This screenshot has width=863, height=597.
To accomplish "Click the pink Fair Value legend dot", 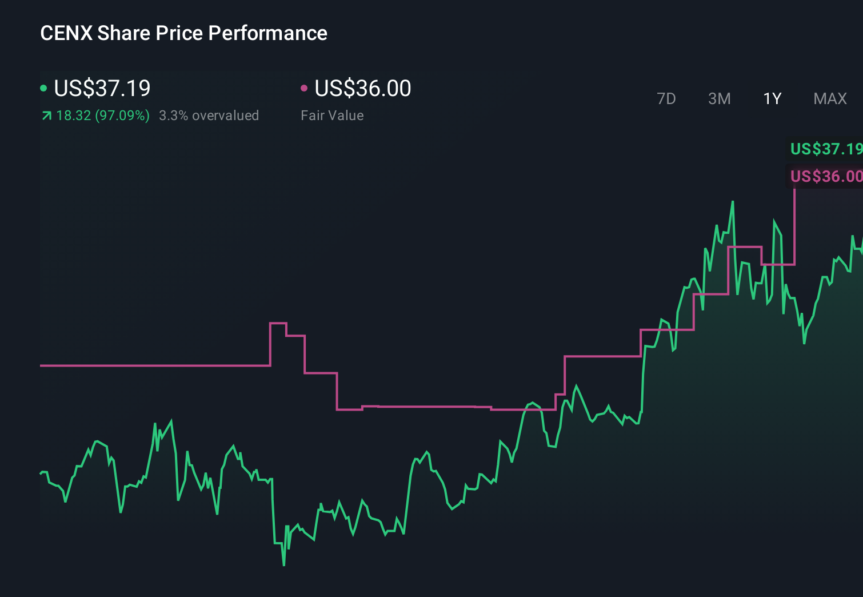I will pyautogui.click(x=305, y=89).
